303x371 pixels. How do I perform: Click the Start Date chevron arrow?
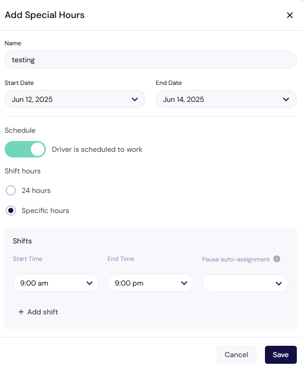135,99
